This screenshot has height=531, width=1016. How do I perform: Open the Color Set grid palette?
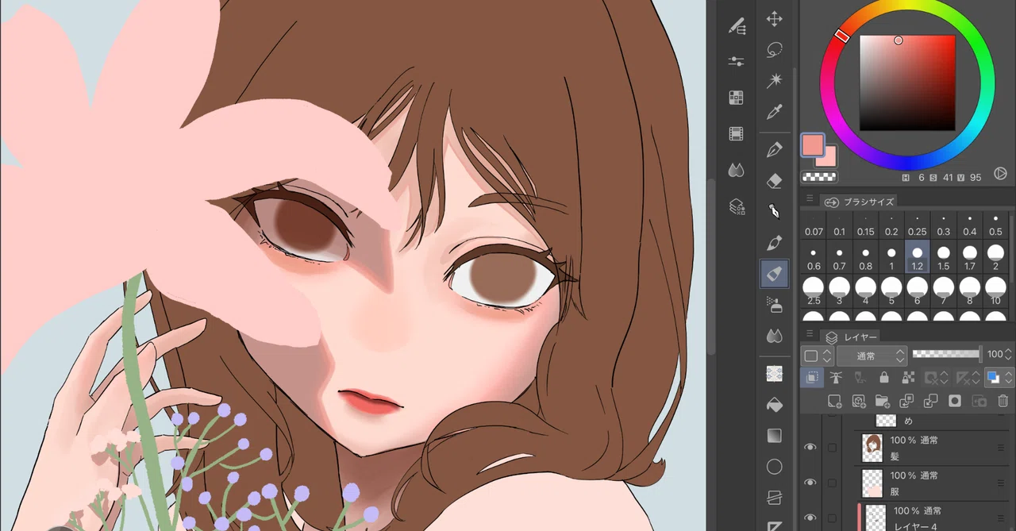pyautogui.click(x=736, y=98)
